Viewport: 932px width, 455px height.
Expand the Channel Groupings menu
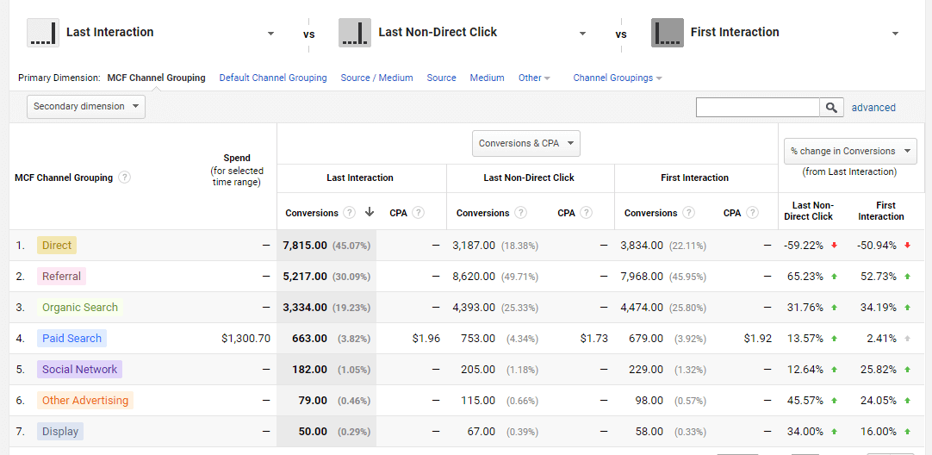point(617,78)
